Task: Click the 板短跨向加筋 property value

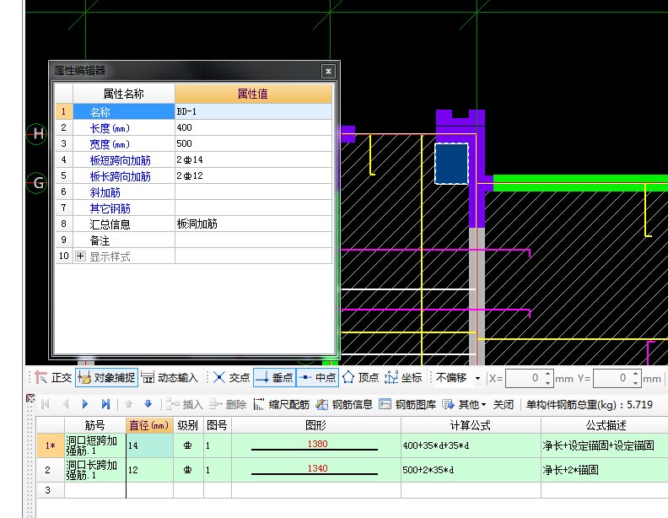Action: (253, 159)
